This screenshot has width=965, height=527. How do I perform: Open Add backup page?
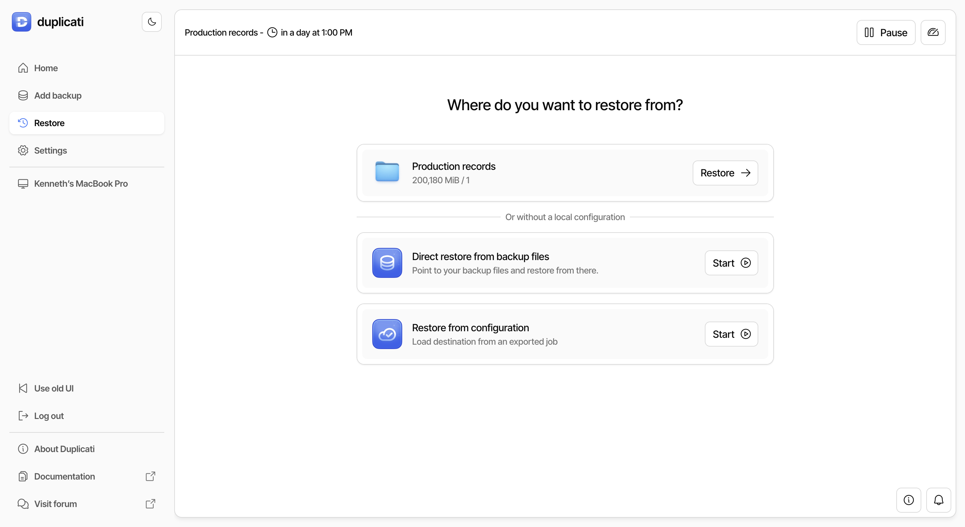(x=58, y=95)
